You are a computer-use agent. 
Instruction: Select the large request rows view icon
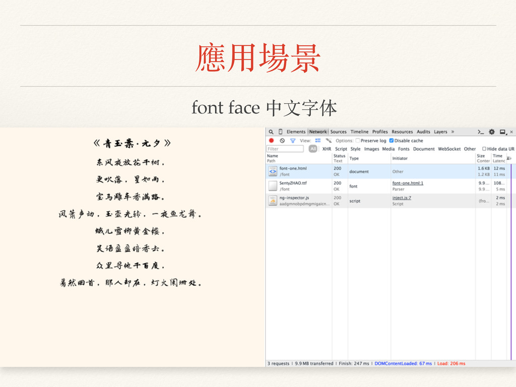click(x=318, y=141)
